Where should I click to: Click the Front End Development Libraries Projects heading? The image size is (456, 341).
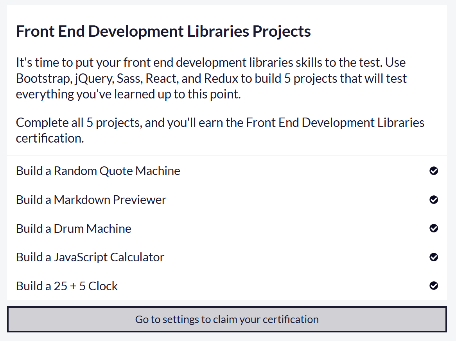coord(163,31)
